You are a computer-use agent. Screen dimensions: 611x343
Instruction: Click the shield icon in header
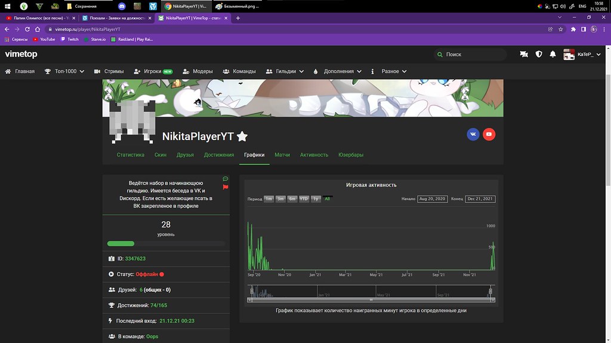point(539,54)
